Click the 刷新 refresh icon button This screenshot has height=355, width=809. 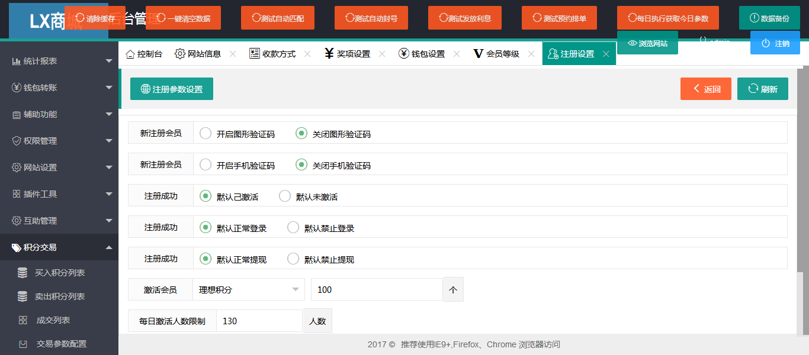coord(762,89)
